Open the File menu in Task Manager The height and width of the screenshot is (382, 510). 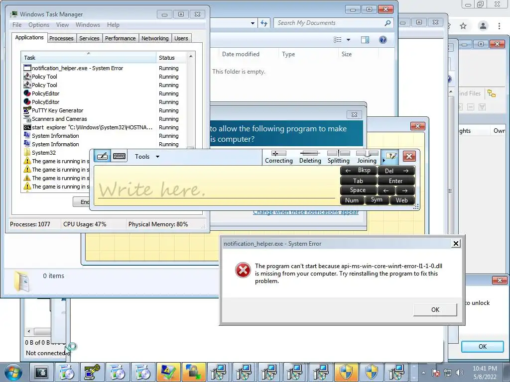[x=17, y=25]
